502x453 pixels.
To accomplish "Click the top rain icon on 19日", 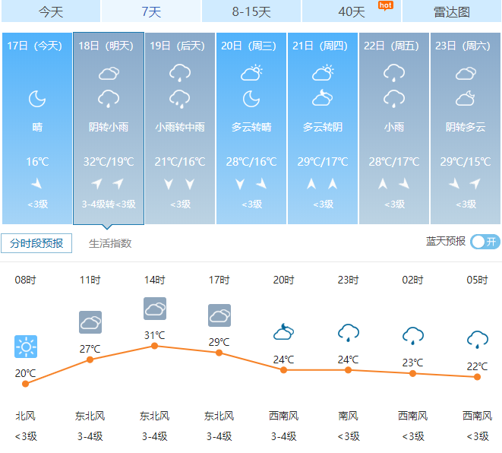I will coord(180,74).
